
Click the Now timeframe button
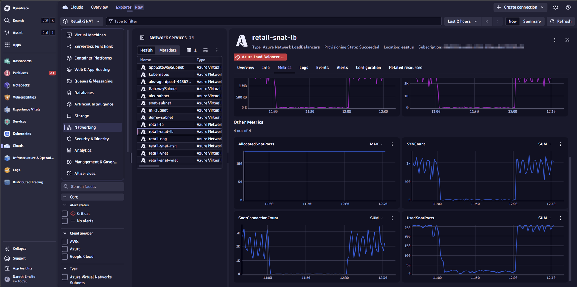pyautogui.click(x=512, y=21)
